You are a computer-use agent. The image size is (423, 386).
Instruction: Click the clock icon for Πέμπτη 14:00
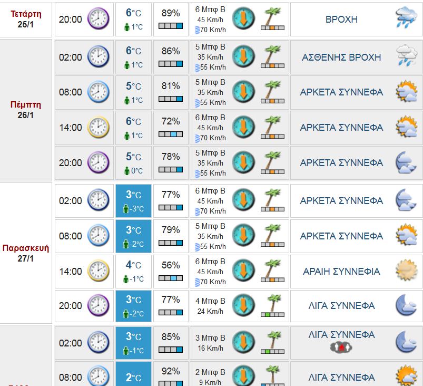pos(98,127)
